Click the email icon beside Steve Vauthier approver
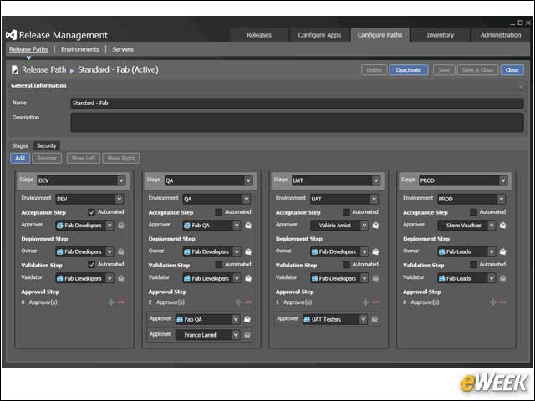Viewport: 535px width, 401px height. [x=502, y=226]
